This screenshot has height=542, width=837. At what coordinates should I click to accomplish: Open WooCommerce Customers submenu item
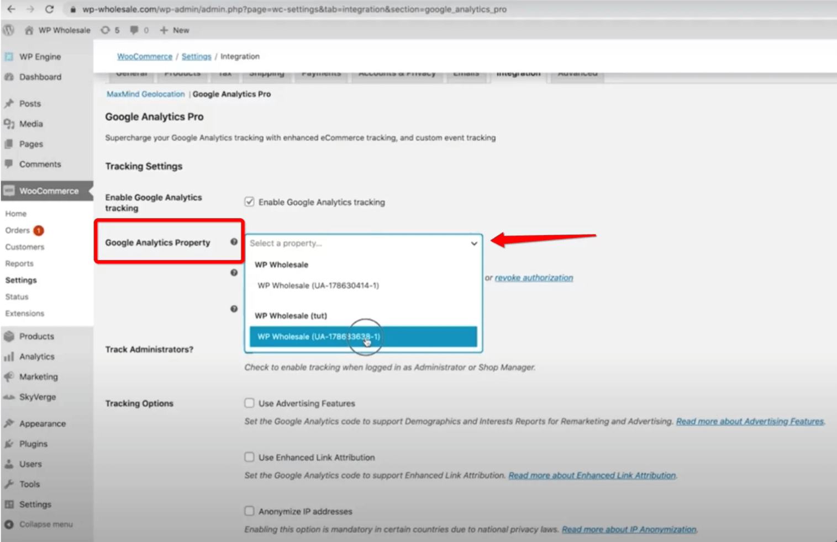[x=25, y=247]
